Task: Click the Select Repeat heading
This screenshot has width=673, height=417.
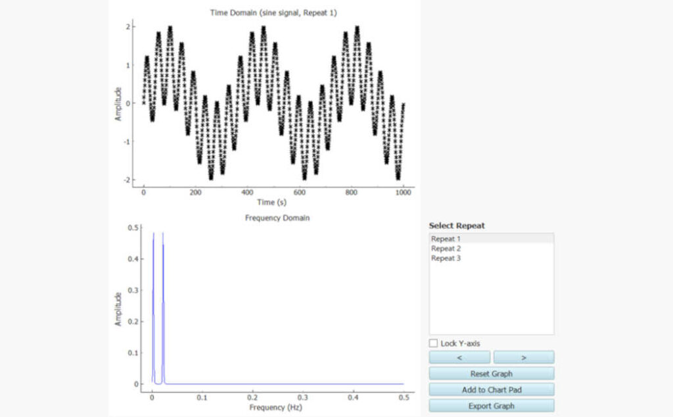Action: pyautogui.click(x=457, y=226)
